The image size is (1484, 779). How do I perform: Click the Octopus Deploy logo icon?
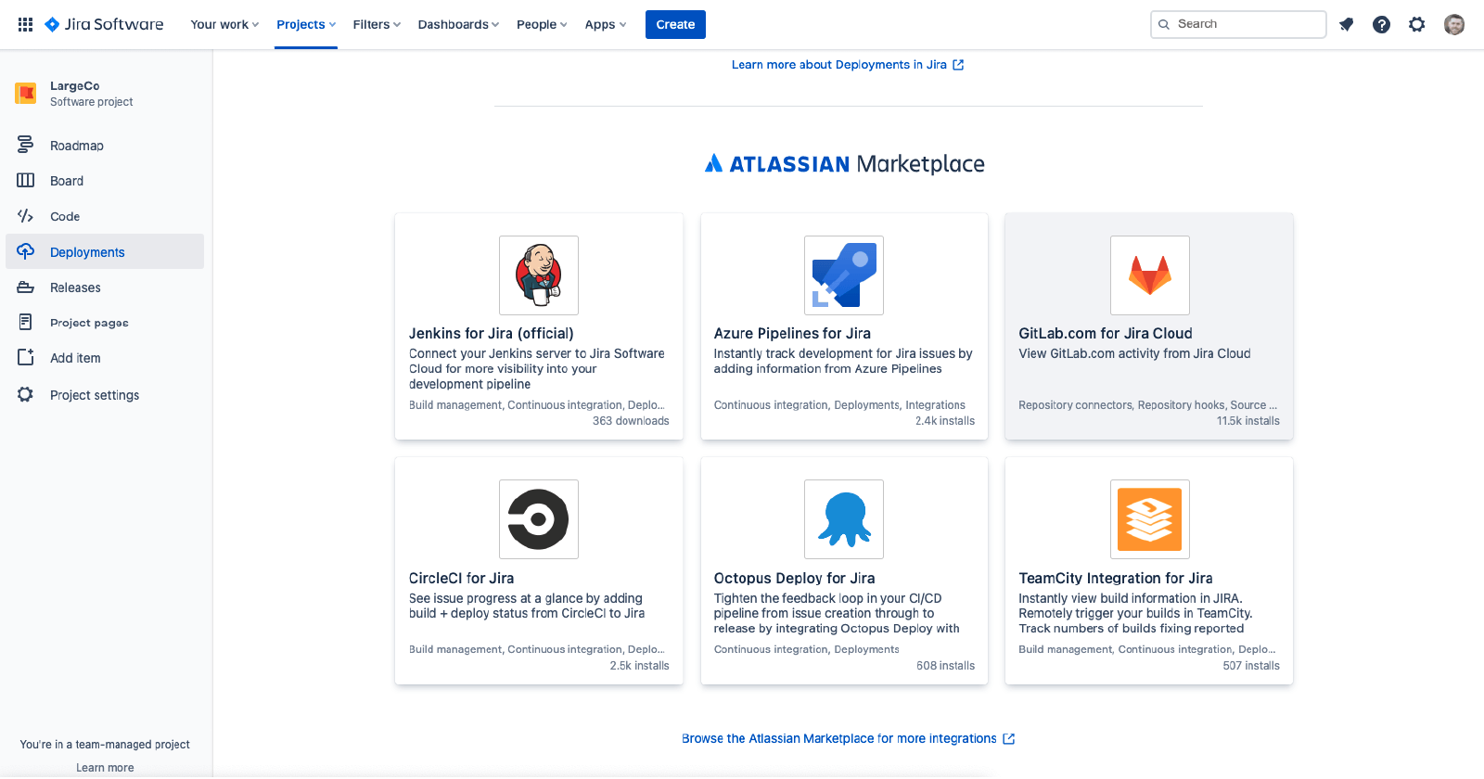tap(843, 519)
